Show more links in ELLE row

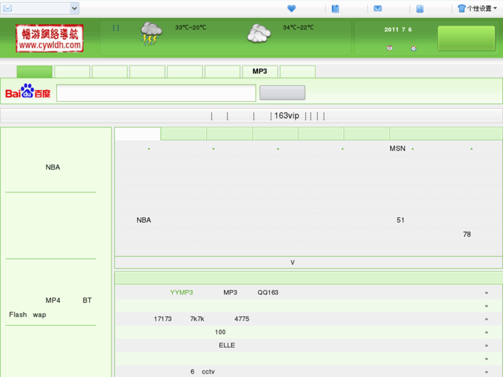click(486, 346)
